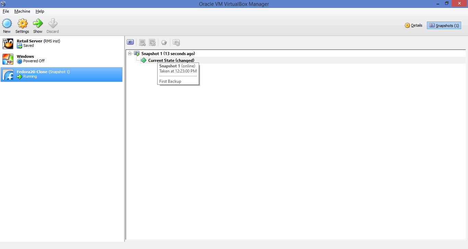The width and height of the screenshot is (468, 249).
Task: Click the Delete snapshot toolbar icon
Action: coord(152,42)
